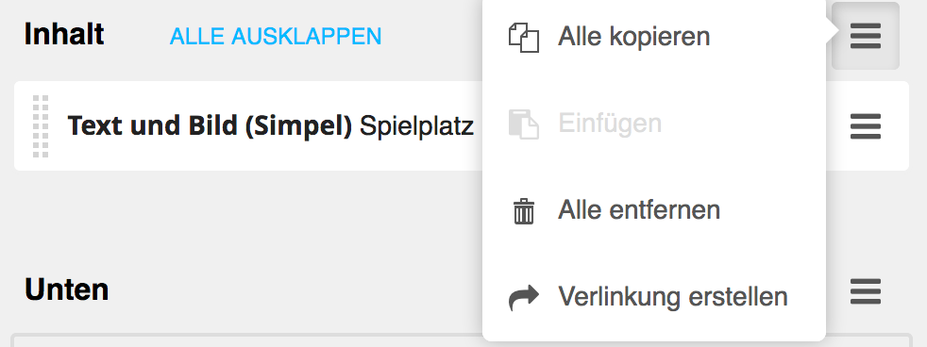Click the greyed-out paste clipboard icon

pos(524,124)
